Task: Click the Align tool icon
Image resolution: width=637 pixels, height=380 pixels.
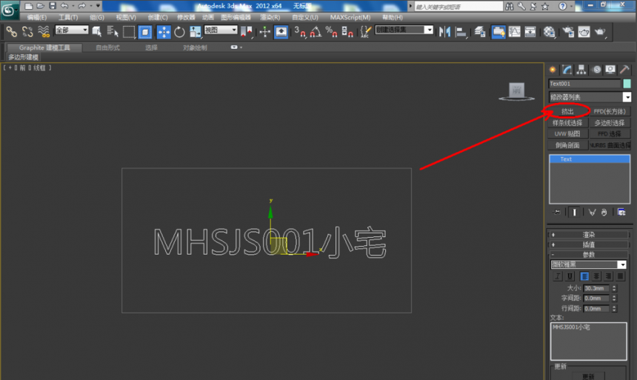Action: coord(461,32)
